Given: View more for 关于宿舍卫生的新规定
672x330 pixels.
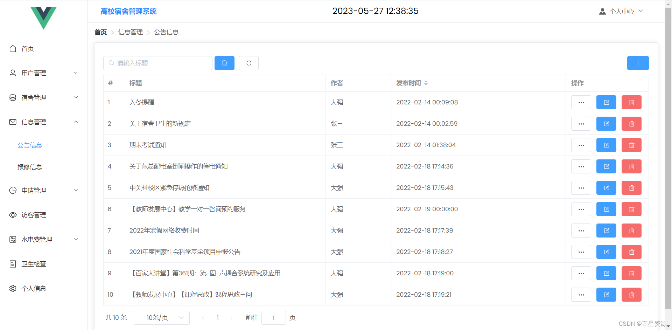Looking at the screenshot, I should pyautogui.click(x=581, y=124).
